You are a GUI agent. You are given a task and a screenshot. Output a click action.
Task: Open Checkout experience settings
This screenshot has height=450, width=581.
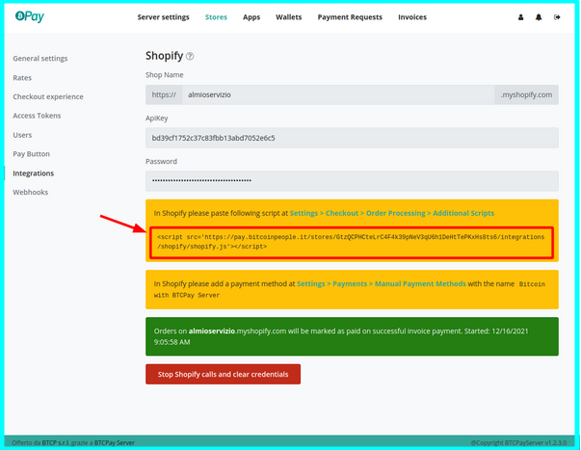[48, 96]
